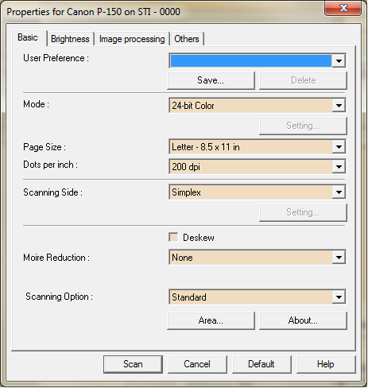The height and width of the screenshot is (388, 368).
Task: Open Help for scanner properties
Action: (x=326, y=364)
